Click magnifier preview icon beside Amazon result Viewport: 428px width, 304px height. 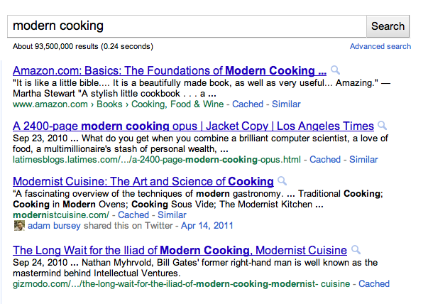[335, 70]
